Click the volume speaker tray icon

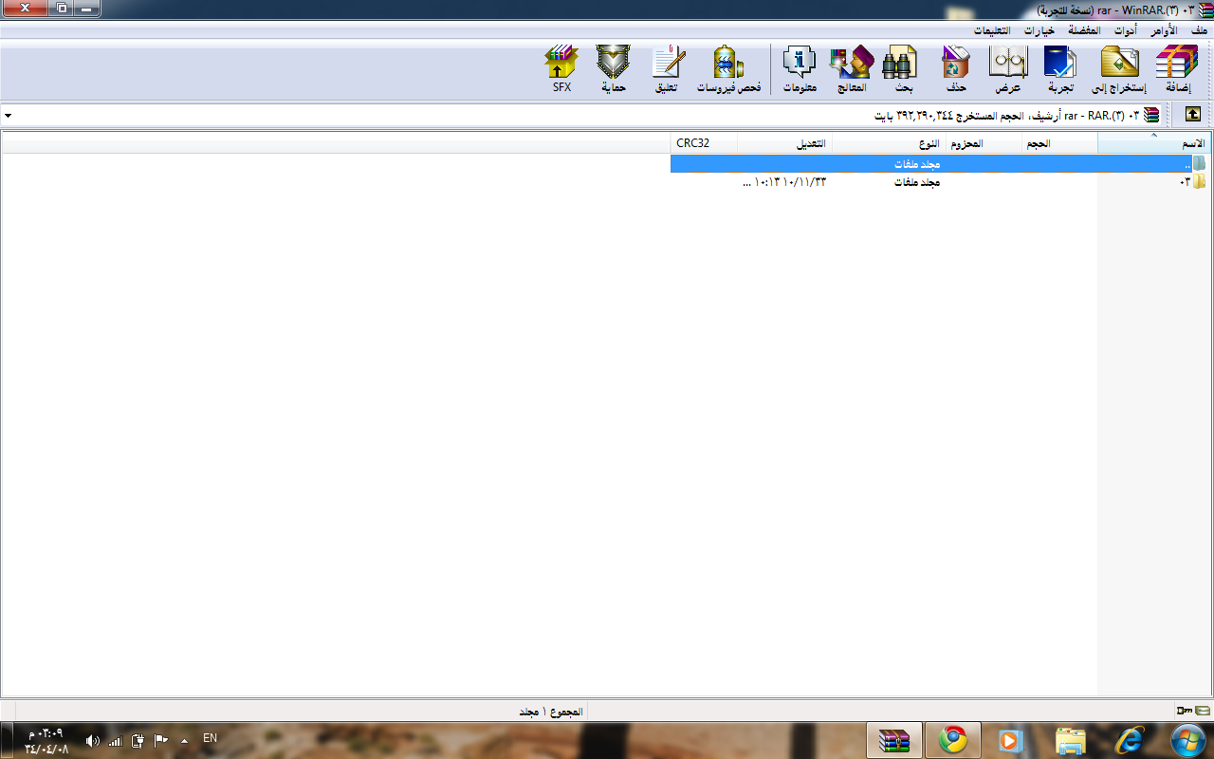(x=93, y=740)
